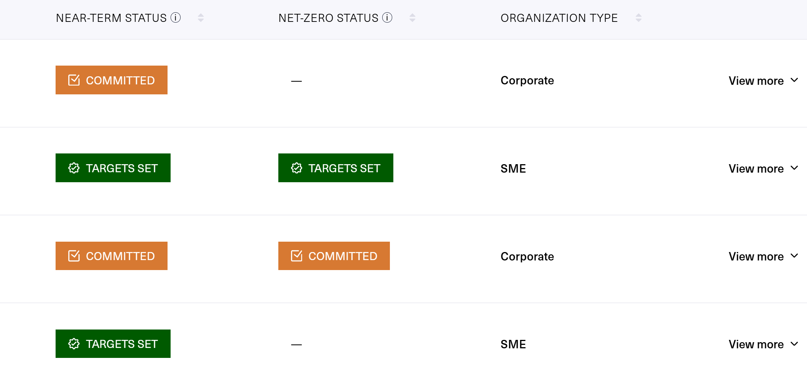
Task: Click the Near-Term Status column header
Action: (x=111, y=18)
